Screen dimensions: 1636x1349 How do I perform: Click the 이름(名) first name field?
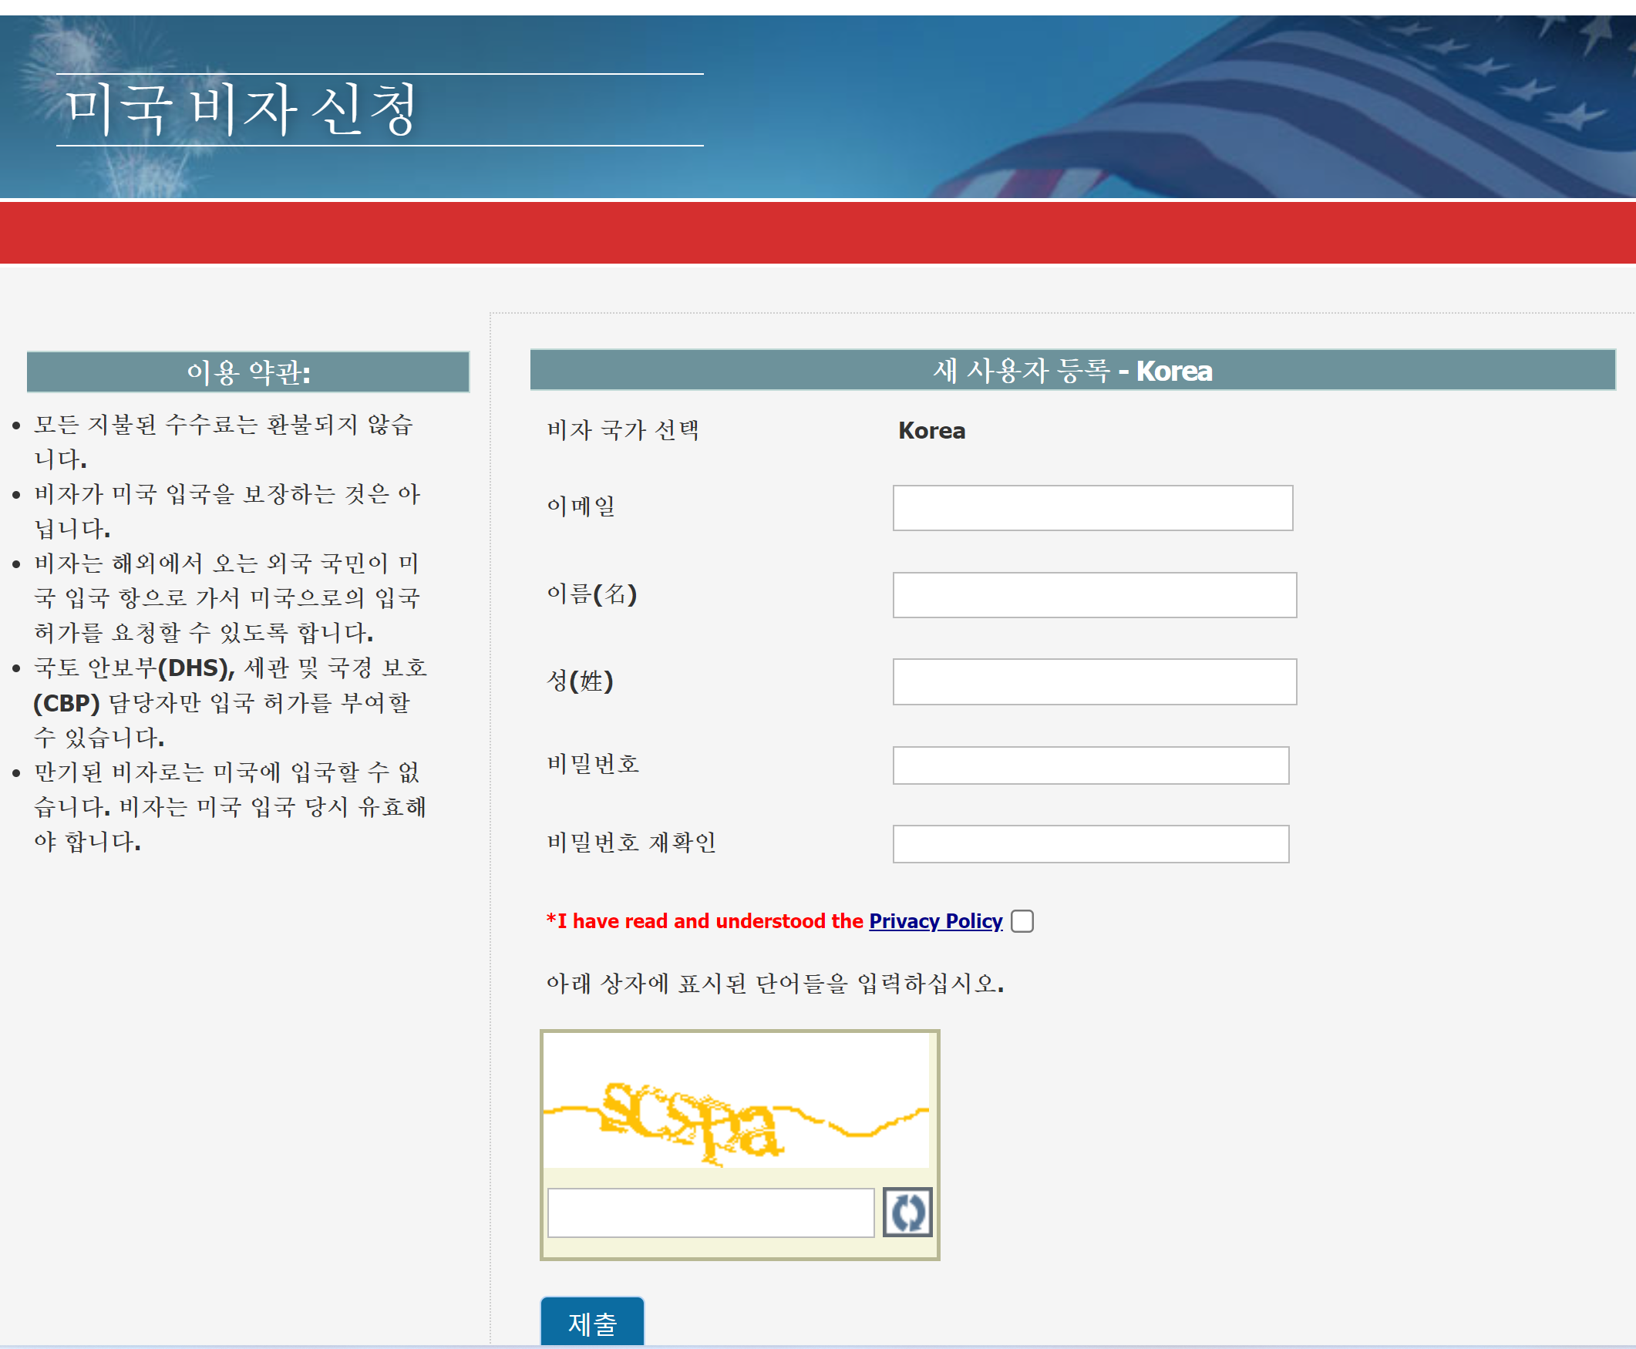pyautogui.click(x=1093, y=595)
